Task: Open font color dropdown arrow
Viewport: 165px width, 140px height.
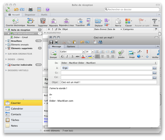Action: (x=86, y=57)
